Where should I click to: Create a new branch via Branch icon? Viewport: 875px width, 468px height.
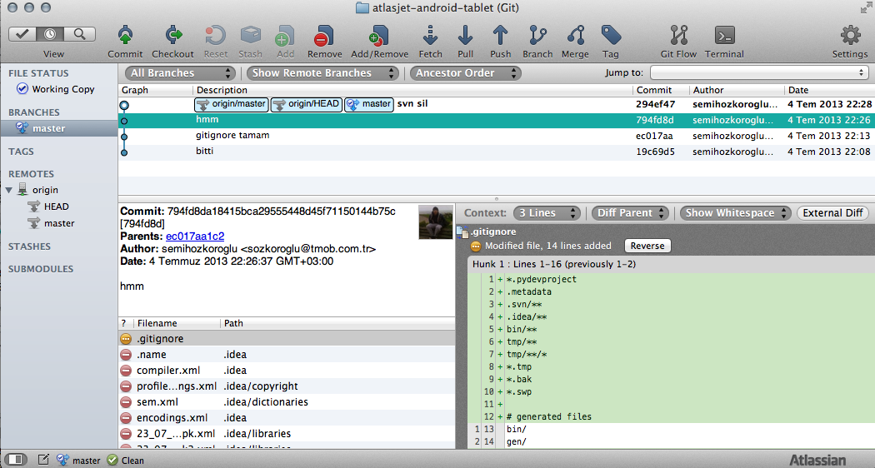point(537,36)
